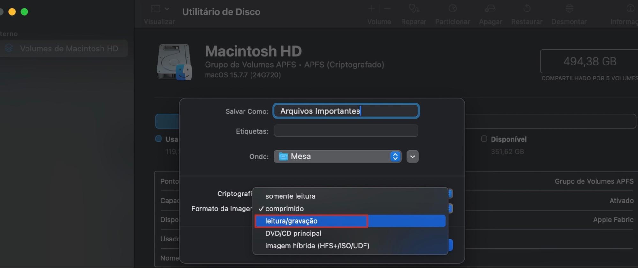Viewport: 638px width, 268px height.
Task: Click the Macintosh HD disk drive icon
Action: (x=174, y=62)
